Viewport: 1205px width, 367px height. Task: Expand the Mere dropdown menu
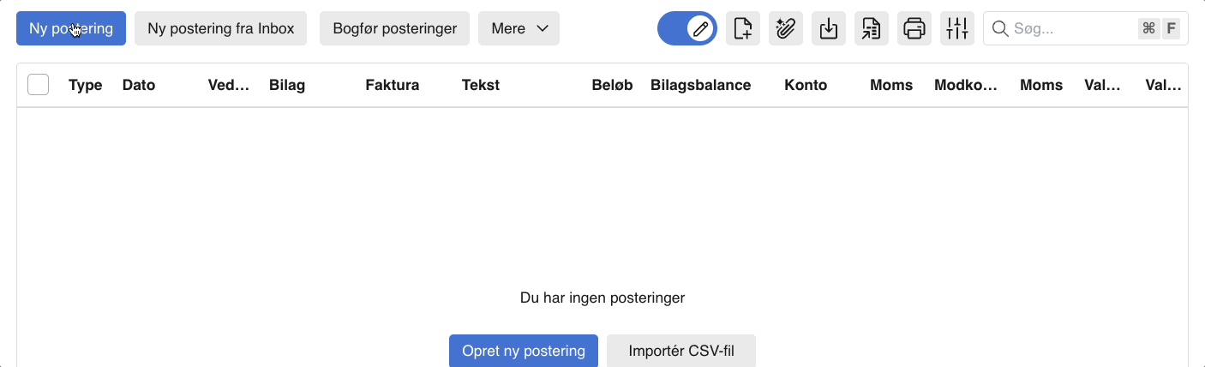[519, 28]
